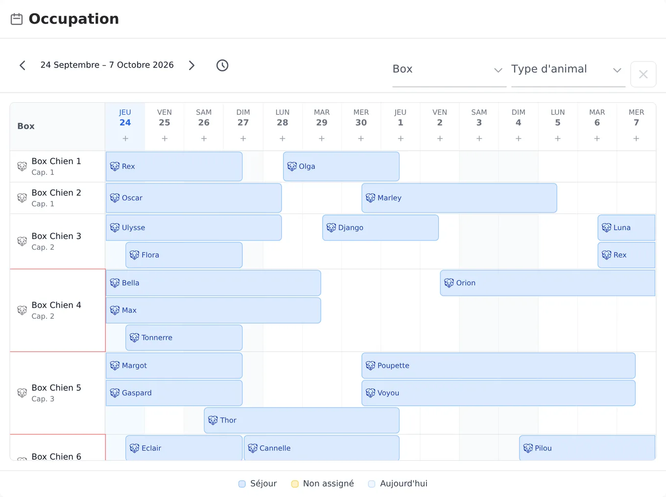The height and width of the screenshot is (497, 666).
Task: Open Orion's stay bar
Action: tap(547, 283)
